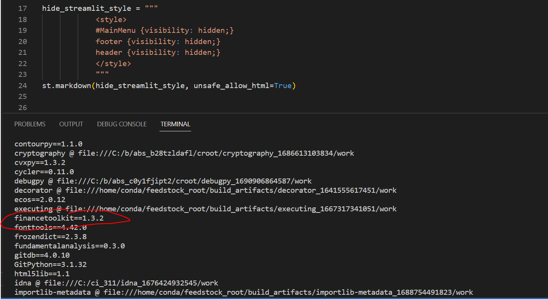Click line number 17 in the gutter
This screenshot has width=548, height=299.
coord(22,8)
